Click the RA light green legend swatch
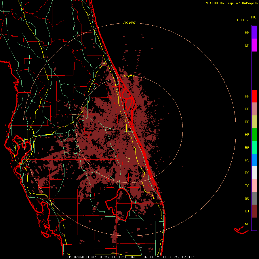Image resolution: width=259 pixels, height=259 pixels. point(254,147)
